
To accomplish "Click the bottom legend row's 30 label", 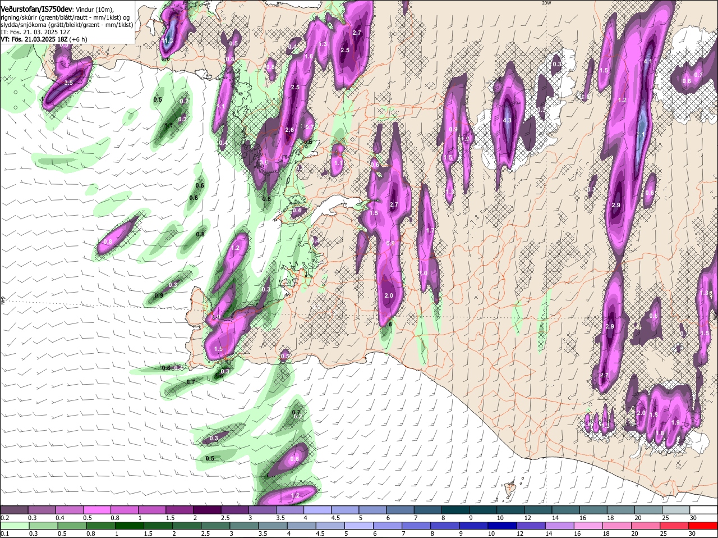I will (692, 534).
